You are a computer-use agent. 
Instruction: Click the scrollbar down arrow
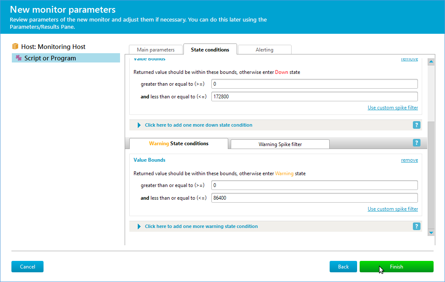coord(431,233)
